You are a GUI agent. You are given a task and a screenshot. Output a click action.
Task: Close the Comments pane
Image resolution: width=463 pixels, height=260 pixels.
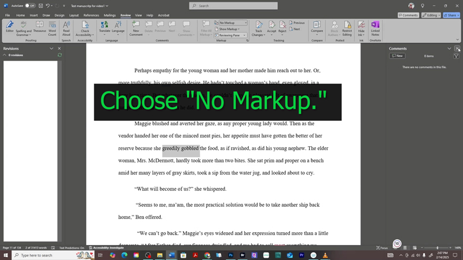(x=457, y=49)
